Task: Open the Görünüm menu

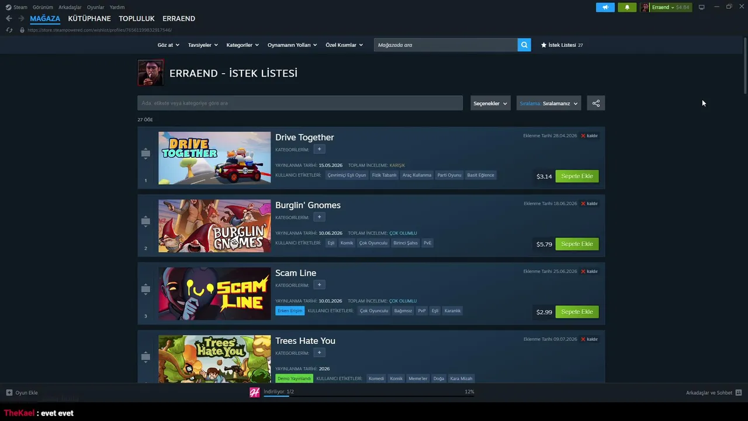Action: 43,7
